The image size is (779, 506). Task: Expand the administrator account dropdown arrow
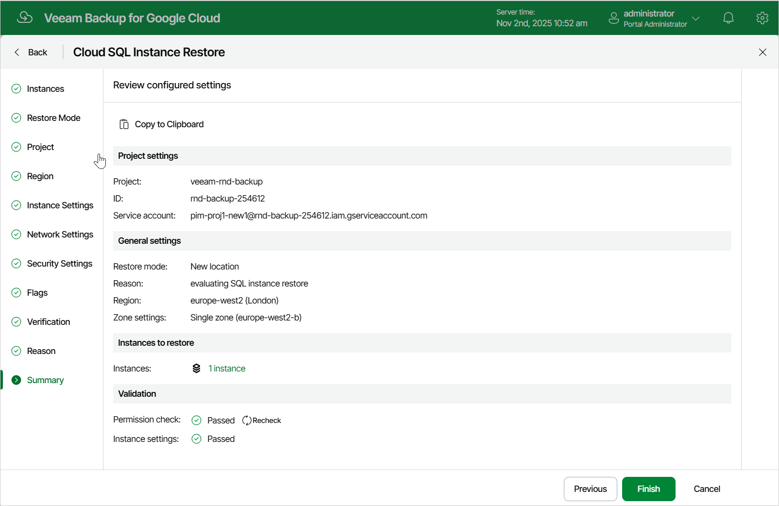tap(695, 18)
